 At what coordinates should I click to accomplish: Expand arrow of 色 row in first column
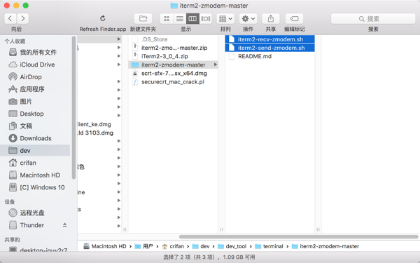tap(119, 167)
